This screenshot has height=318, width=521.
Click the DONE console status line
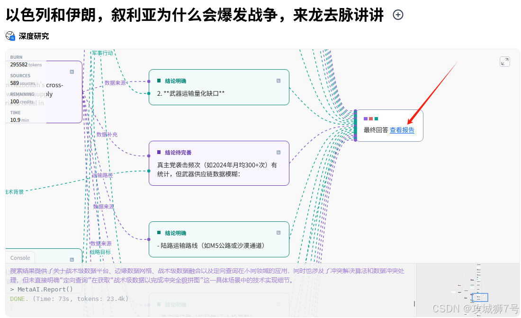click(x=69, y=299)
